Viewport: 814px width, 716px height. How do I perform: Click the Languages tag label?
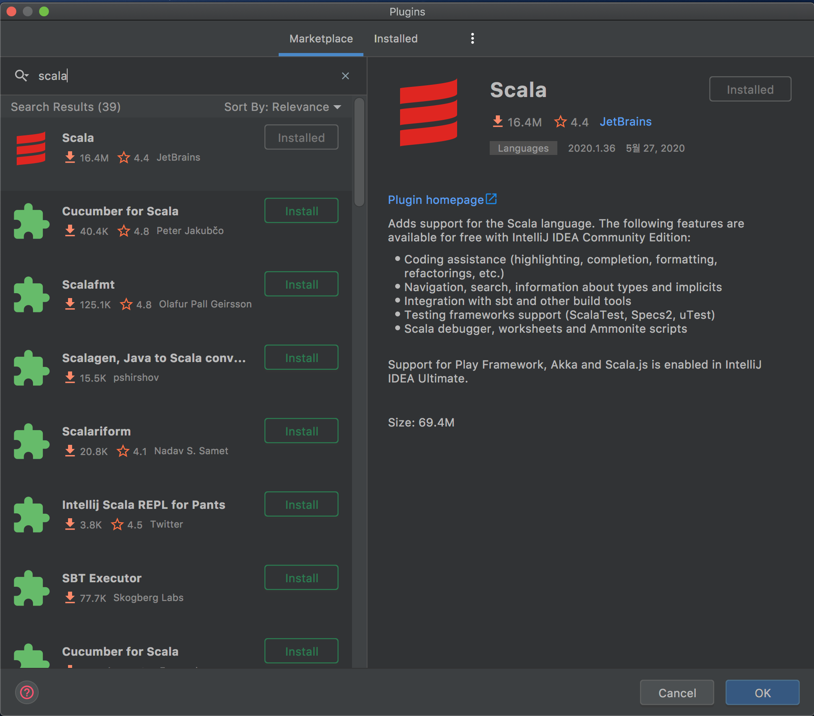point(523,148)
